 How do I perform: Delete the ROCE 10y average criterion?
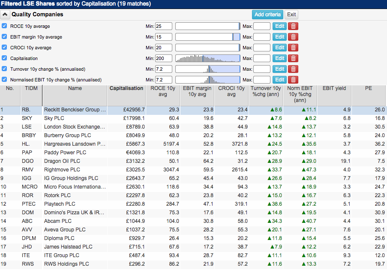(293, 26)
